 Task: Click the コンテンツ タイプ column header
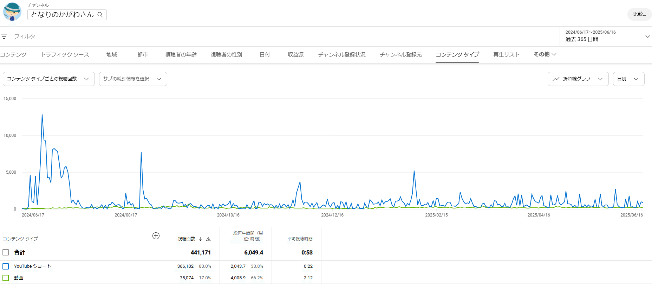(20, 239)
